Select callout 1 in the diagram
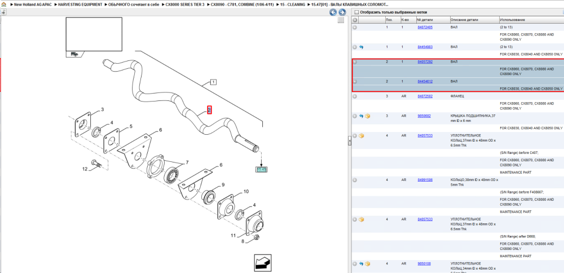This screenshot has height=273, width=564. point(213,82)
